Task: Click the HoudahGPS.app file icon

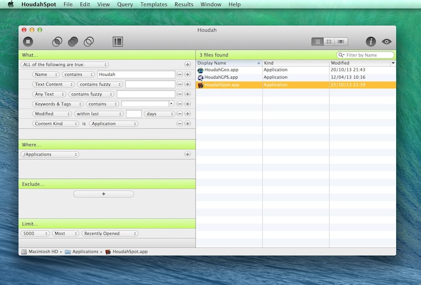Action: point(201,77)
